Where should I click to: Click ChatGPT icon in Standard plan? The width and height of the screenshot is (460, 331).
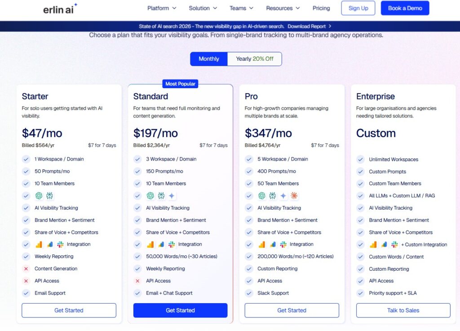click(x=150, y=196)
